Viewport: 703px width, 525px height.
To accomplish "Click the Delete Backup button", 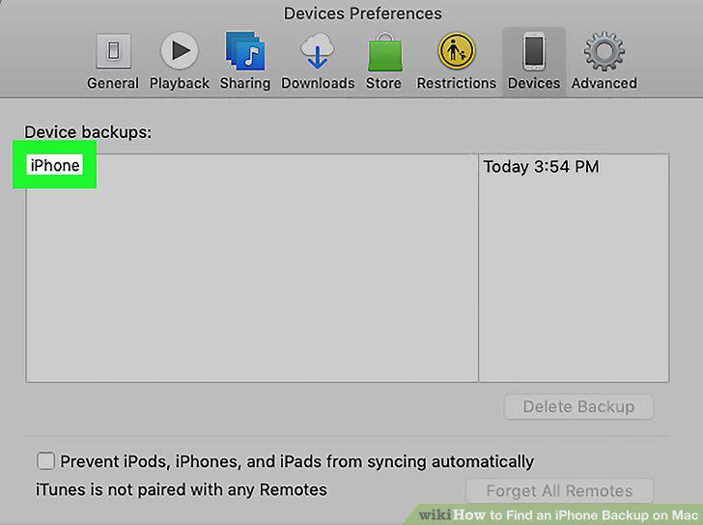I will pos(578,406).
